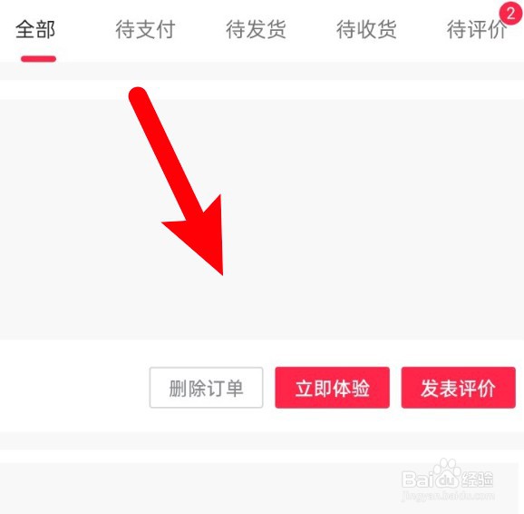Tap the red arrow's rounded tail end
This screenshot has width=524, height=514.
point(138,95)
